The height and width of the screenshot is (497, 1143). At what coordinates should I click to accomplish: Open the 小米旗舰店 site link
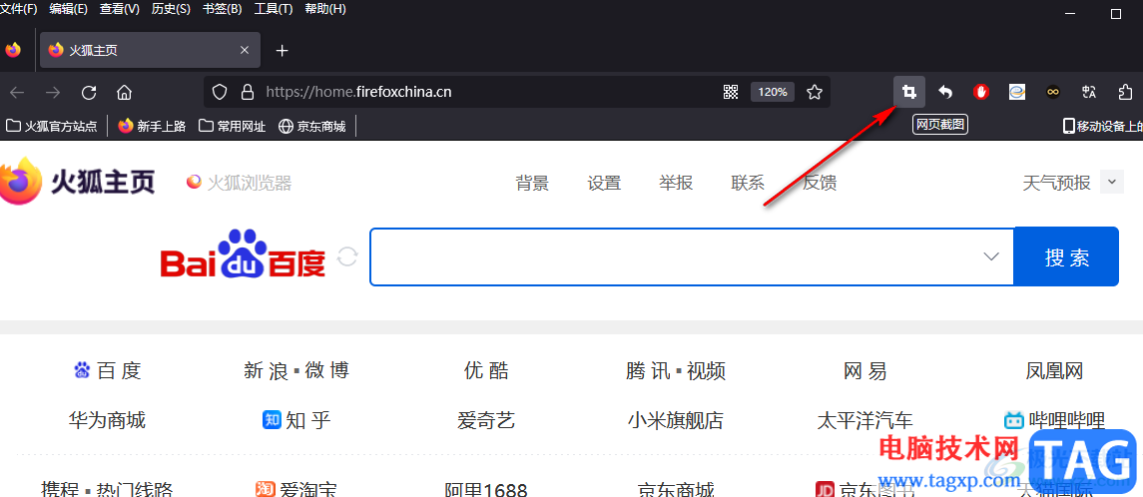(676, 420)
